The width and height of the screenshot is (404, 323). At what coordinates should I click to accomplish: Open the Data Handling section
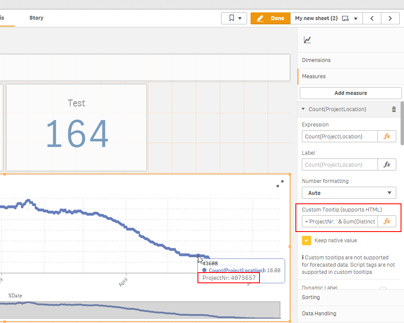(351, 314)
